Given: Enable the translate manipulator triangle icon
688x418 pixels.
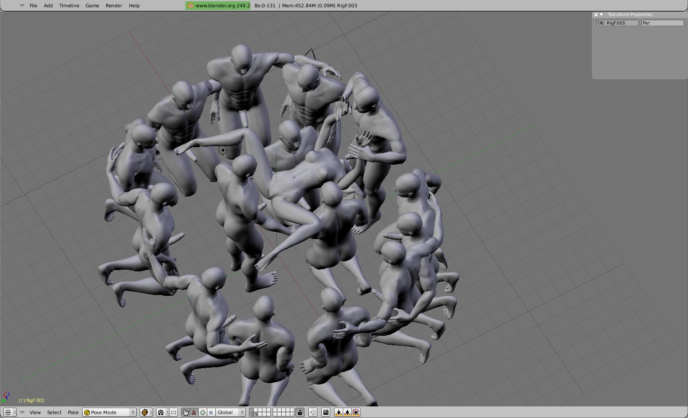Looking at the screenshot, I should [x=193, y=412].
